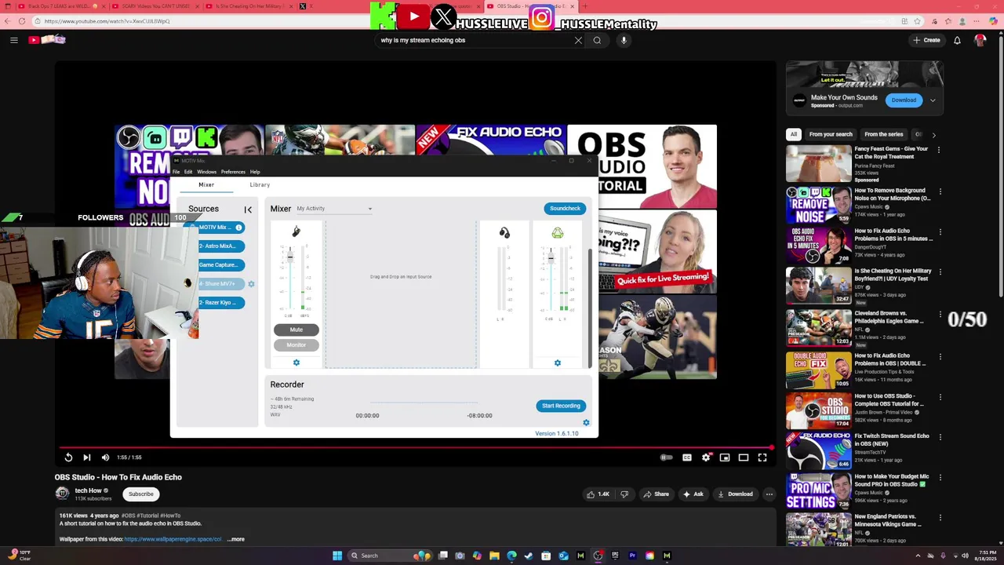Click Create button in YouTube header

tap(926, 40)
